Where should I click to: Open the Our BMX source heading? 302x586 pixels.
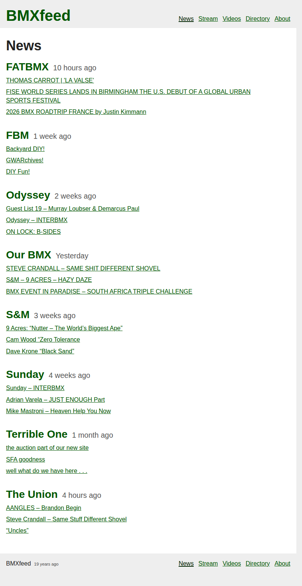point(28,255)
